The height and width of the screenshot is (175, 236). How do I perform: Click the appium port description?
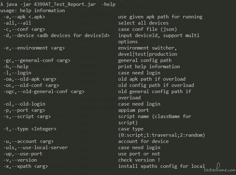(x=133, y=110)
